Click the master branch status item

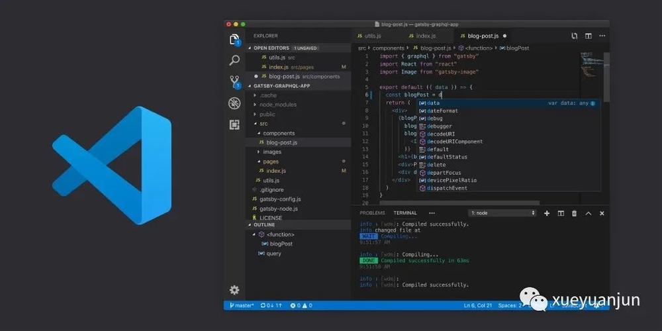tap(242, 305)
